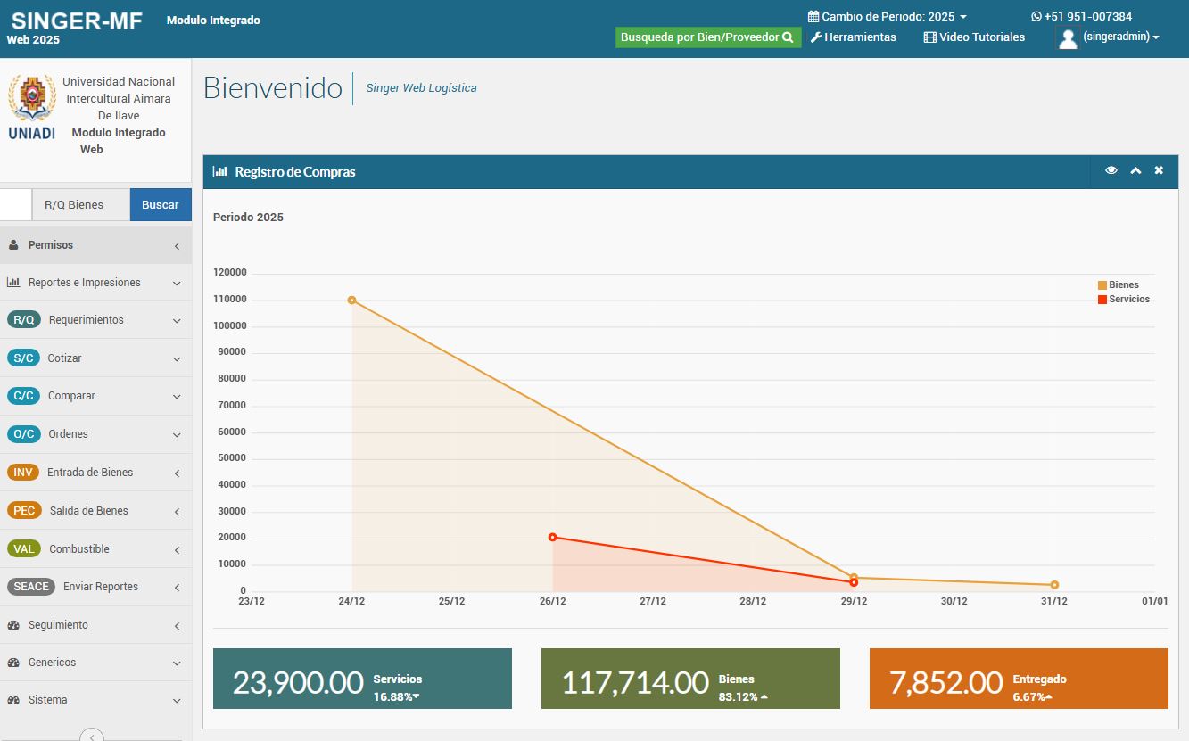This screenshot has width=1189, height=741.
Task: Click the bar chart icon beside Registro de Compras
Action: [219, 172]
